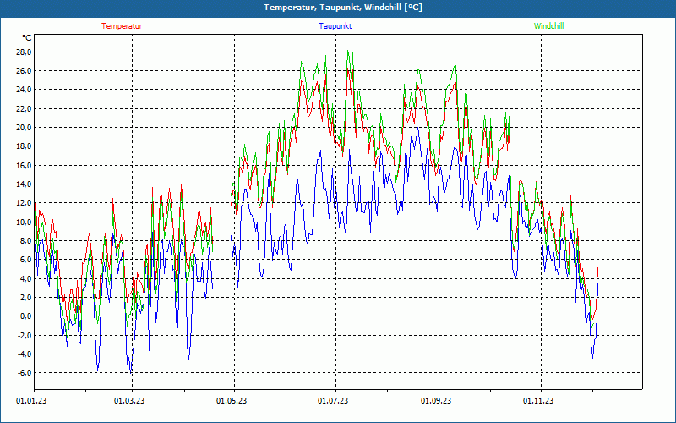Click the 01.09.23 date label
Viewport: 676px width, 423px height.
436,401
